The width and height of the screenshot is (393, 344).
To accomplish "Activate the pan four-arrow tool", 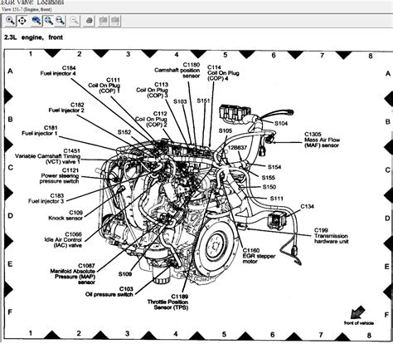I will 22,21.
